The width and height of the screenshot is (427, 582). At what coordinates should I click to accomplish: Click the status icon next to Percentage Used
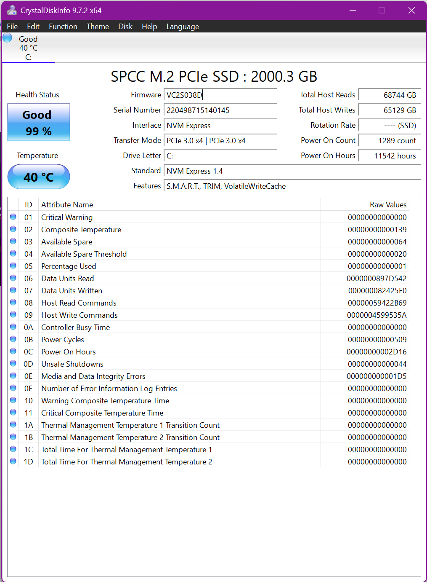click(13, 266)
